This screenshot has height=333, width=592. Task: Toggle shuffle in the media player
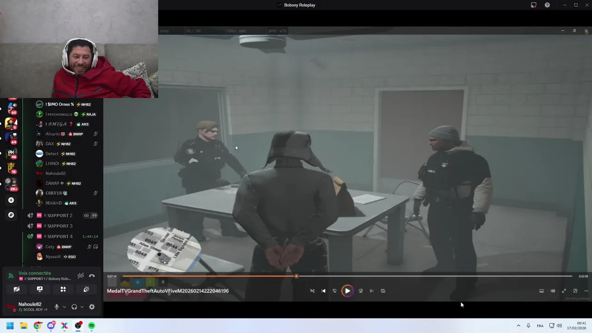coord(312,291)
